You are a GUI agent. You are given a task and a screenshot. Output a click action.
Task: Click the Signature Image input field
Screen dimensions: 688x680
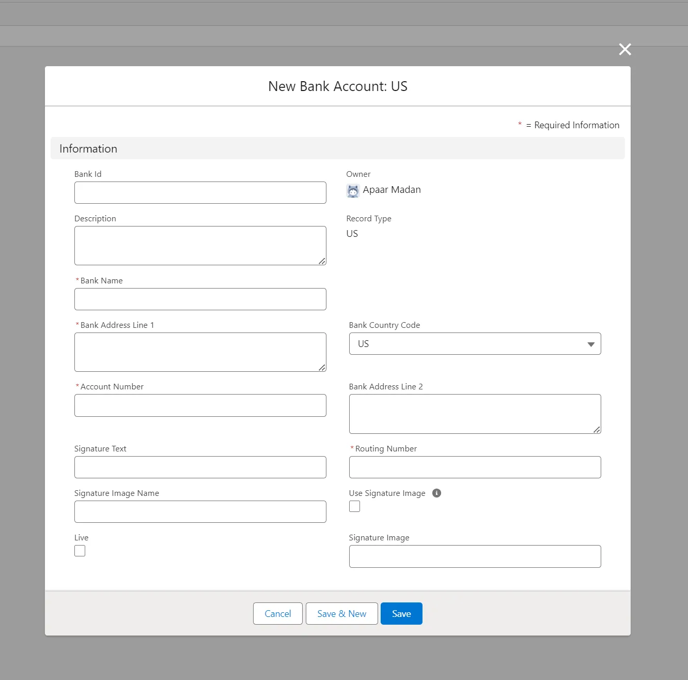475,556
